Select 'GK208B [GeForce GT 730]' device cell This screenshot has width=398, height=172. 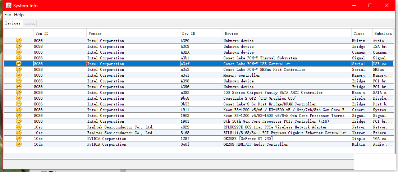[287, 139]
